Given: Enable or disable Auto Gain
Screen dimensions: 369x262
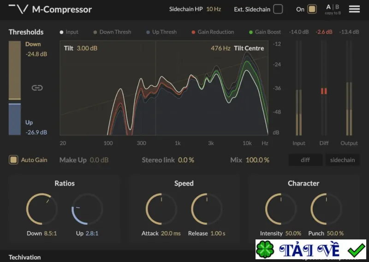Looking at the screenshot, I should (x=13, y=160).
